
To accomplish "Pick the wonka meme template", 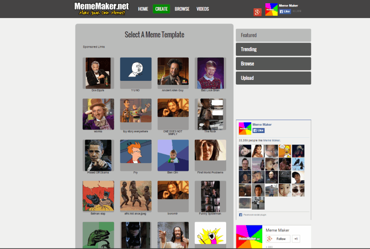I will 98,114.
